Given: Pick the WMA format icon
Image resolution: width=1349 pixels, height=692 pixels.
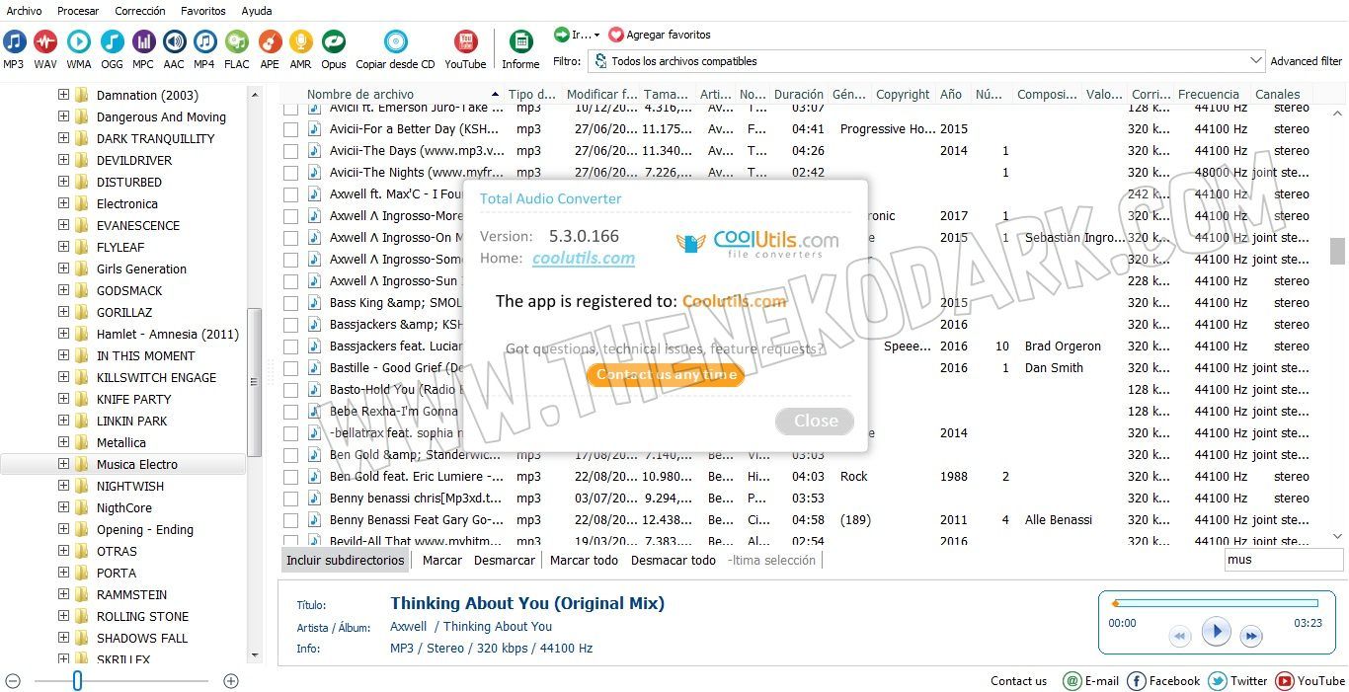Looking at the screenshot, I should tap(79, 41).
